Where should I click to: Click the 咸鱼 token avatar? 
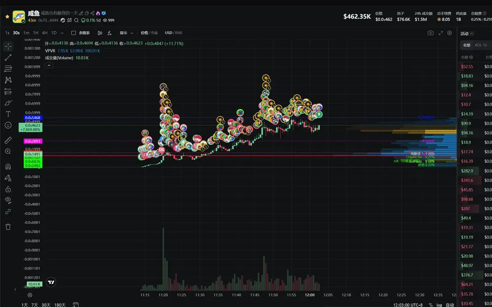[x=19, y=17]
